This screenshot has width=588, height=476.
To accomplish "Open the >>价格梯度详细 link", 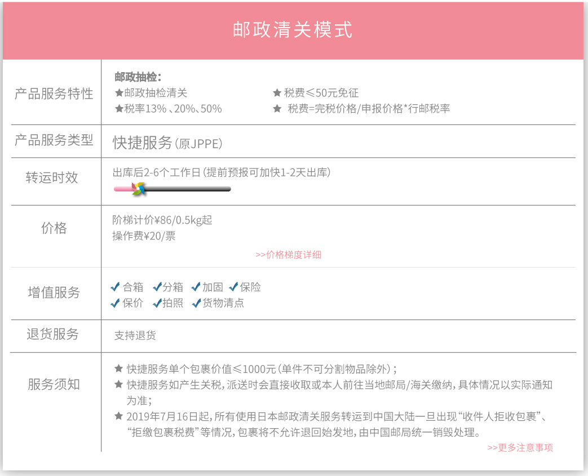I will 288,255.
